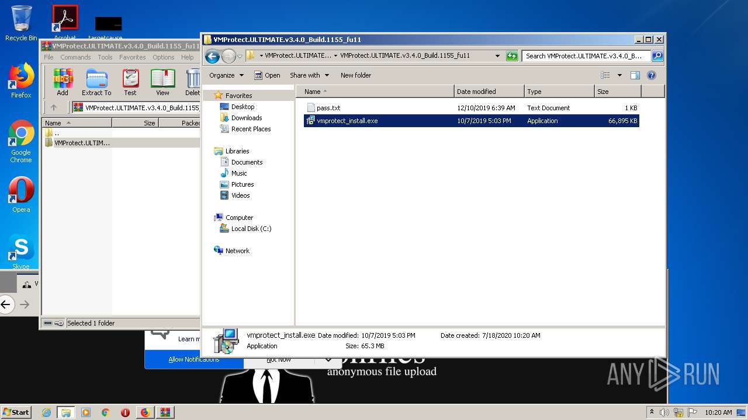
Task: Open WinRAR Options menu
Action: pos(164,57)
